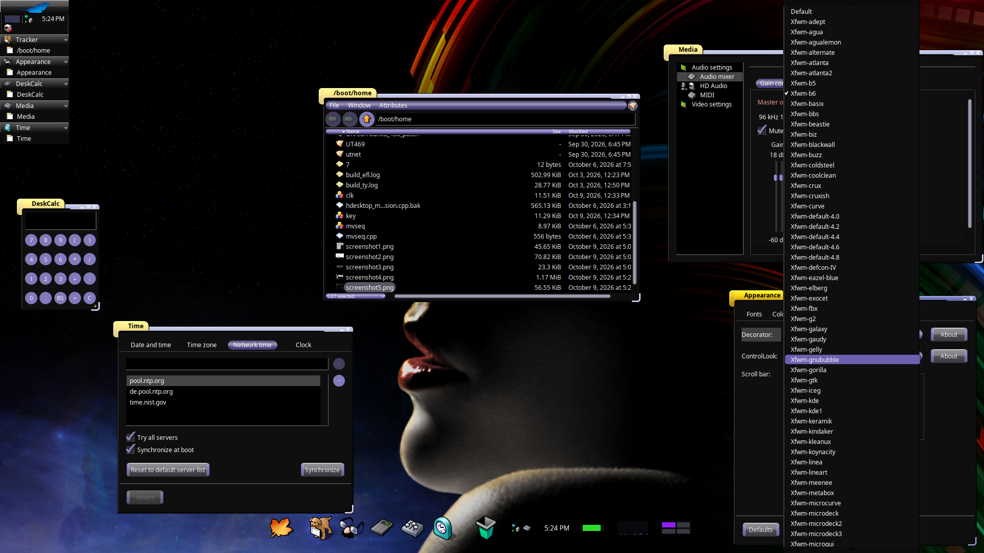Launch Tracker dog icon in dock

click(320, 528)
